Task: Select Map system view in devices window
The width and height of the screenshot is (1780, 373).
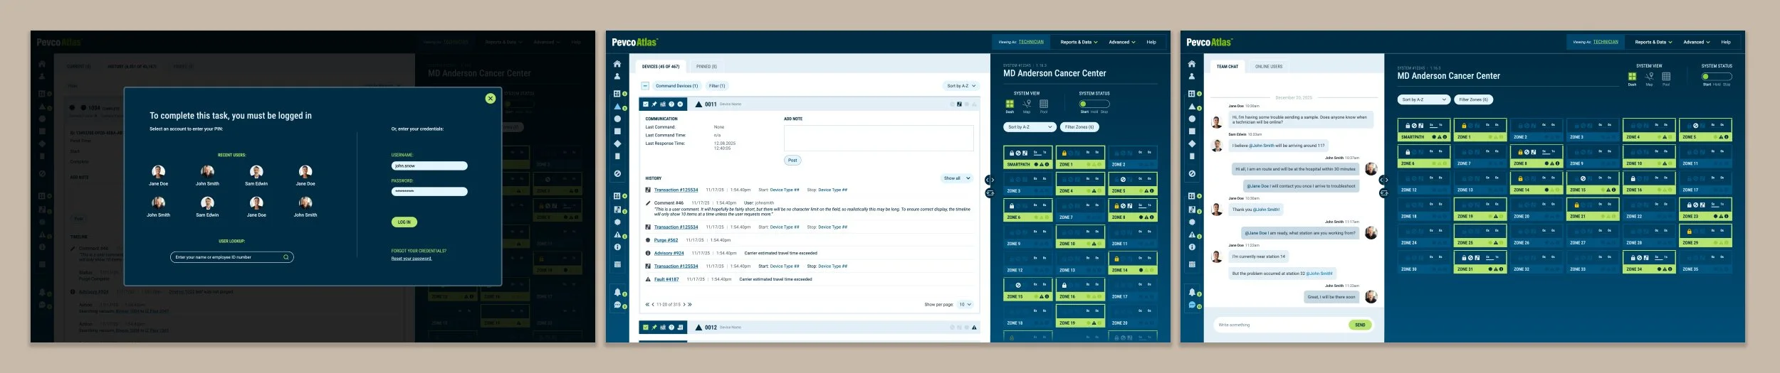Action: 1027,106
